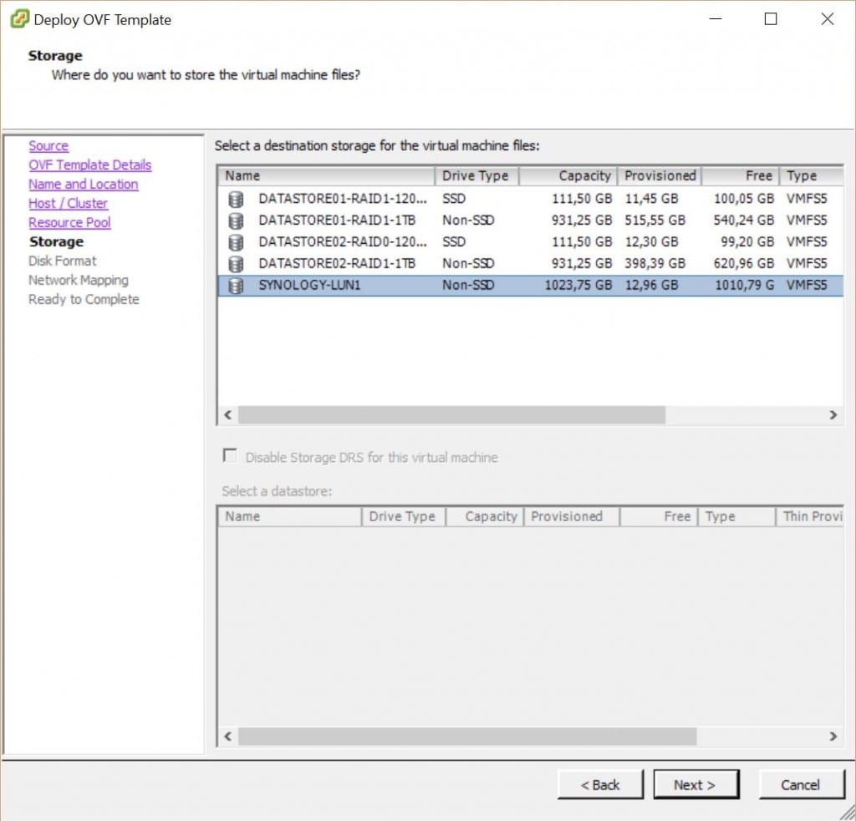
Task: Click the disk icon beside DATASTORE02-RAID1-1TB
Action: point(236,263)
